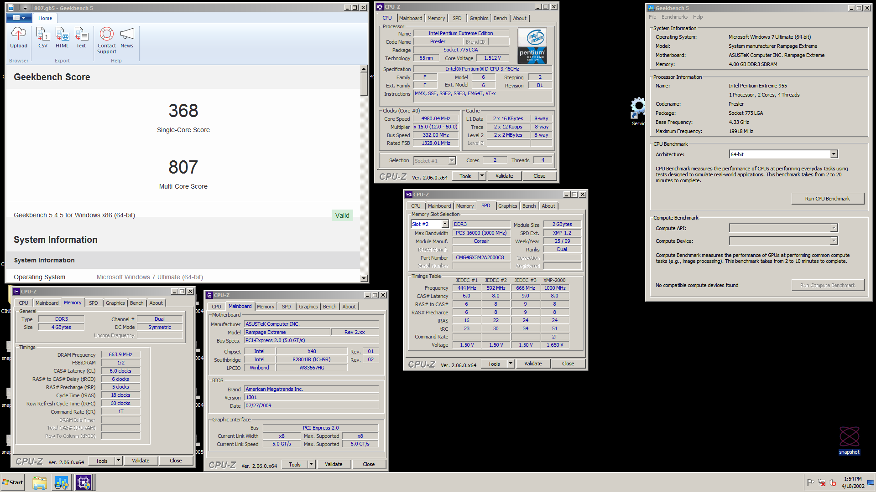Click the Intel Pentium Extreme Edition logo
Viewport: 876px width, 492px height.
532,46
